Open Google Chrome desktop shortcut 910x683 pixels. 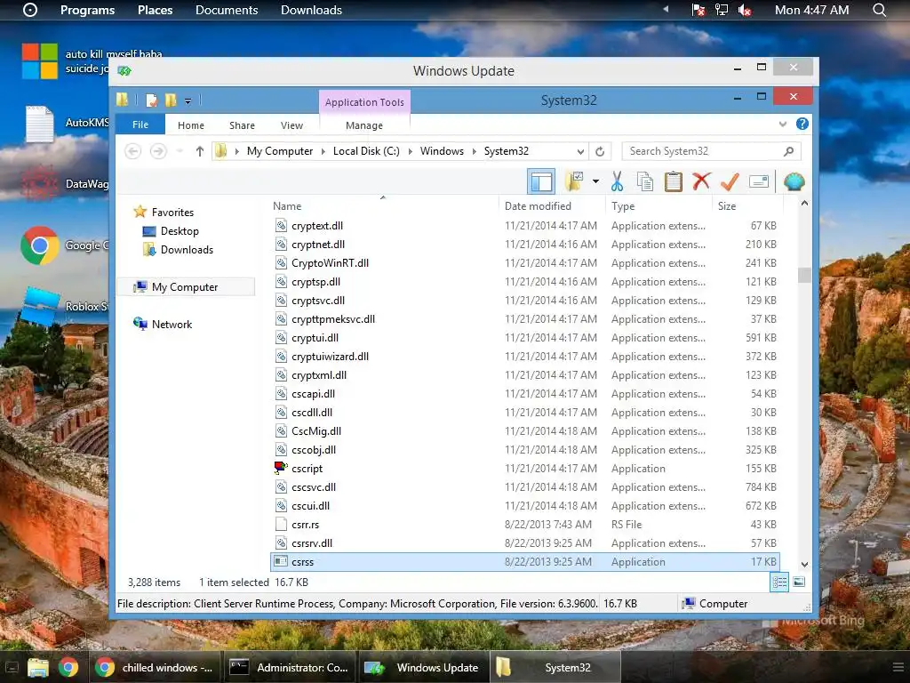39,245
